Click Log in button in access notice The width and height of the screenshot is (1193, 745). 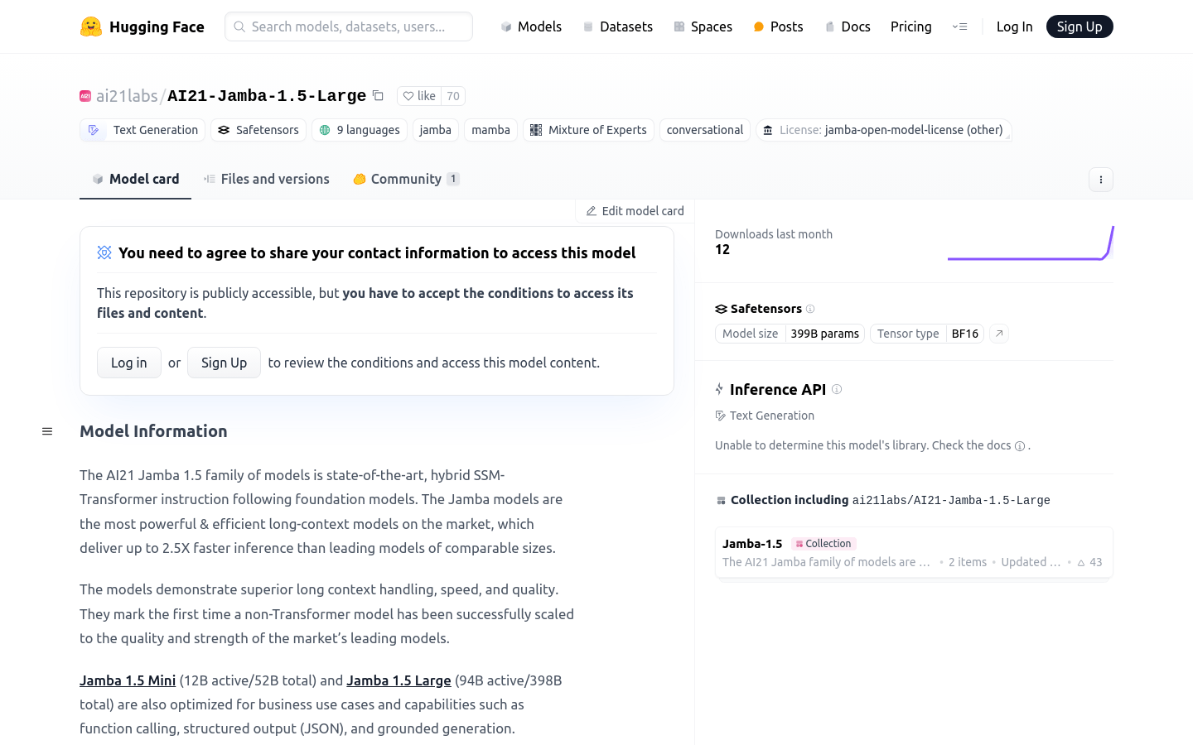[x=129, y=363]
